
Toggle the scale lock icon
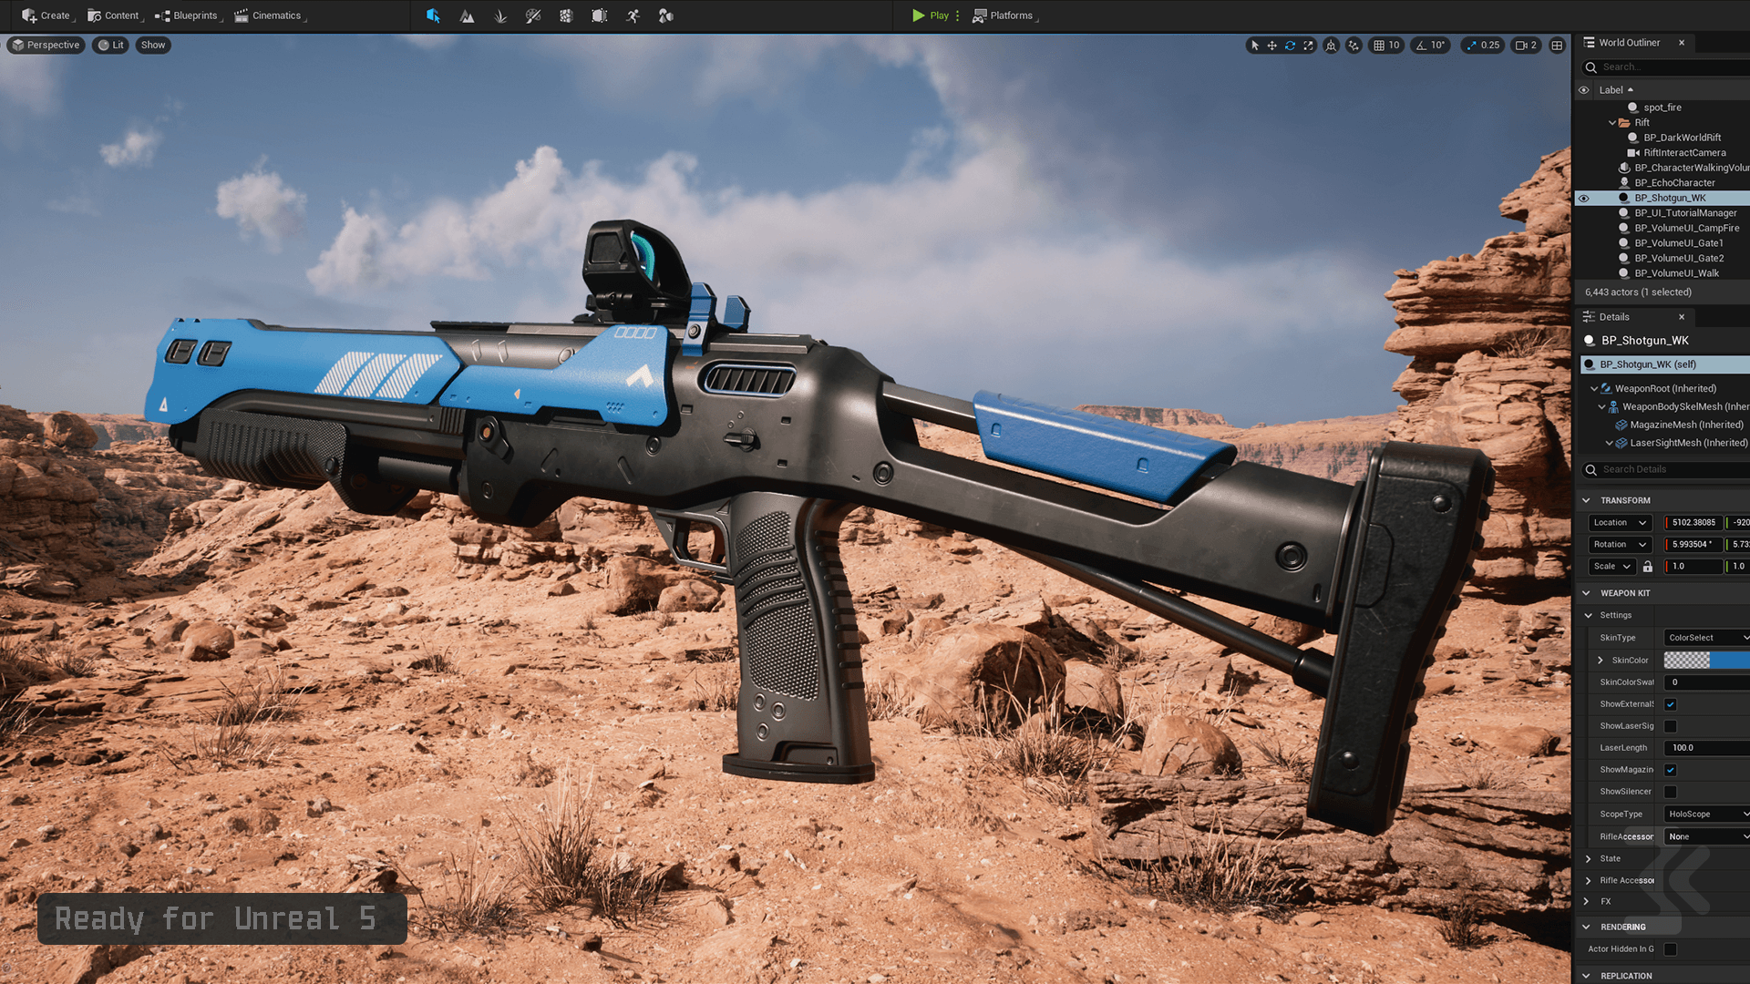point(1648,566)
